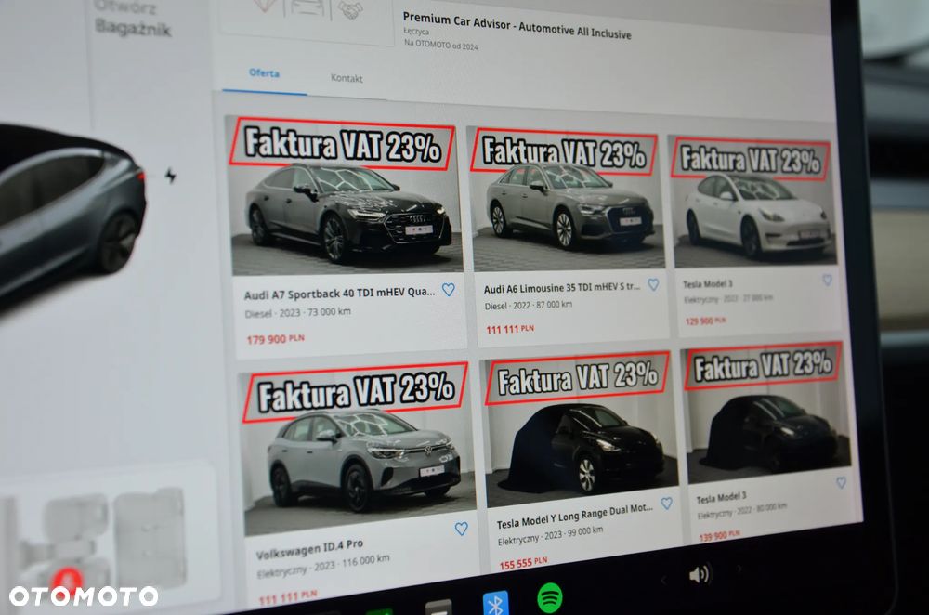Click 'Na OTOMOTO od 2024' text

pos(440,45)
